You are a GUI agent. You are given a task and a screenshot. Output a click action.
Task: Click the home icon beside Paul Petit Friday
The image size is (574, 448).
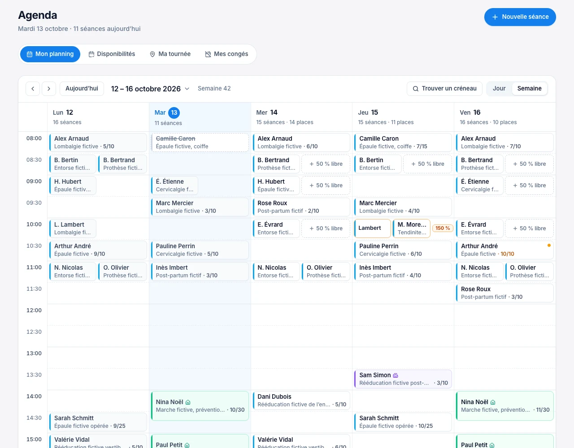tap(492, 445)
